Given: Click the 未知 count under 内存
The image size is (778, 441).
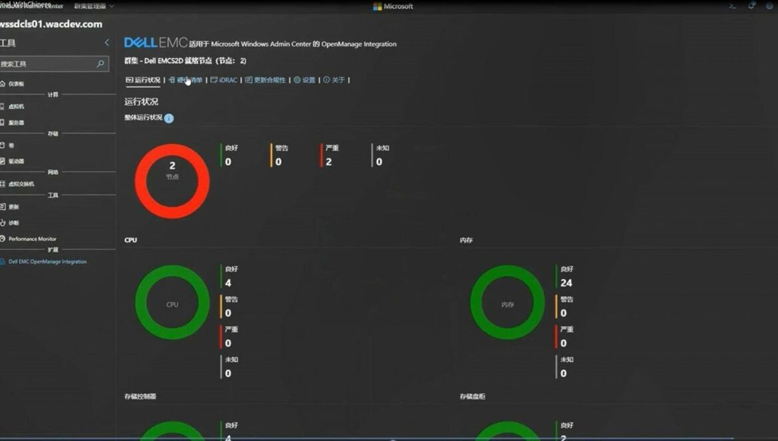Looking at the screenshot, I should (x=564, y=374).
